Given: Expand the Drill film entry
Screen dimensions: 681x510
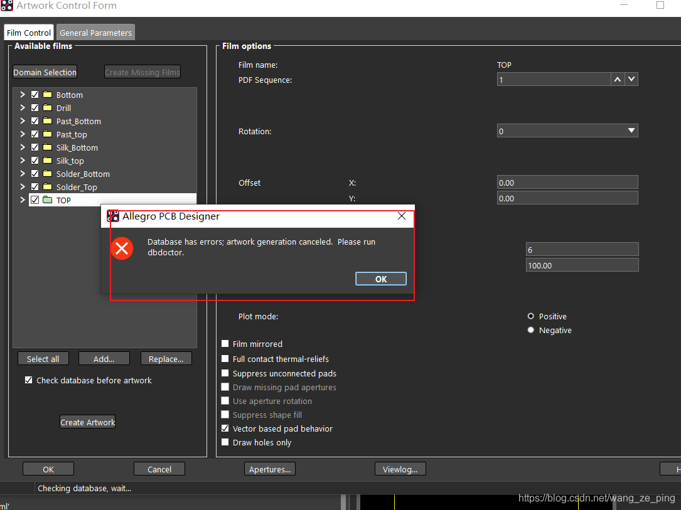Looking at the screenshot, I should pyautogui.click(x=23, y=107).
